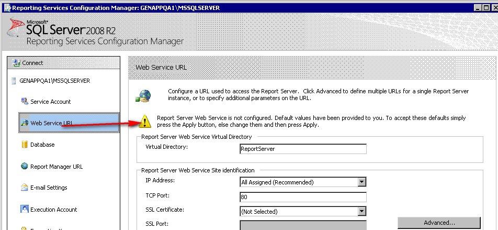
Task: Click the 'Configure a URL' description text
Action: tap(318, 94)
